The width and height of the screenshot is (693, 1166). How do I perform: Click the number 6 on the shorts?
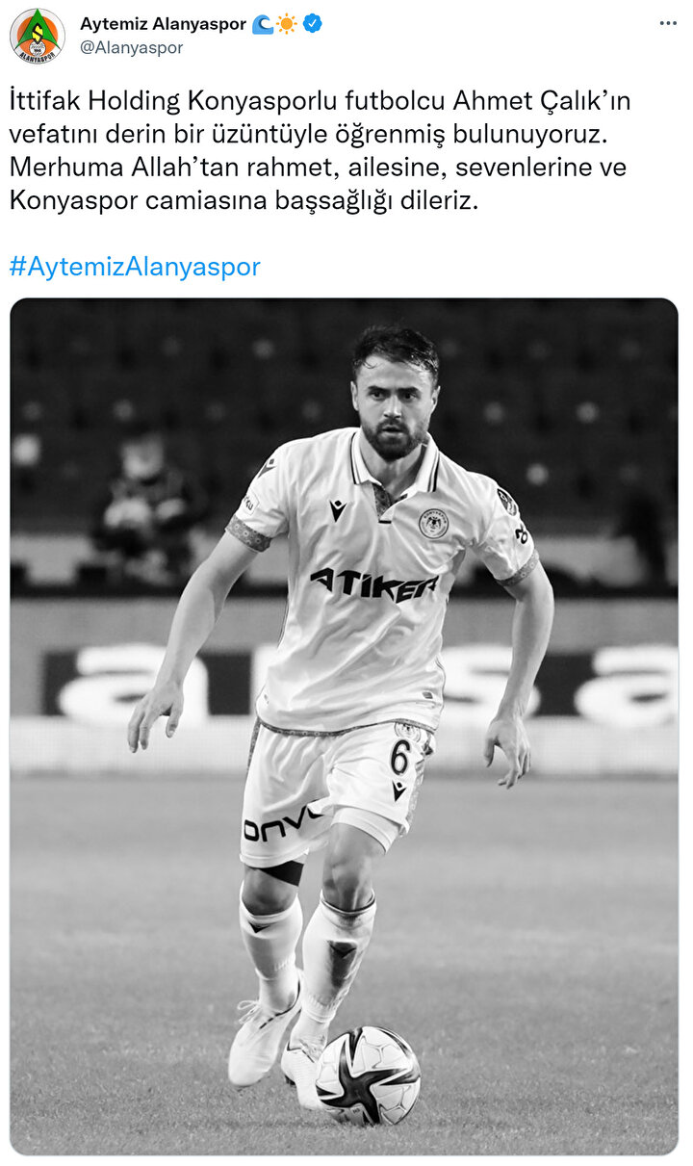coord(399,758)
